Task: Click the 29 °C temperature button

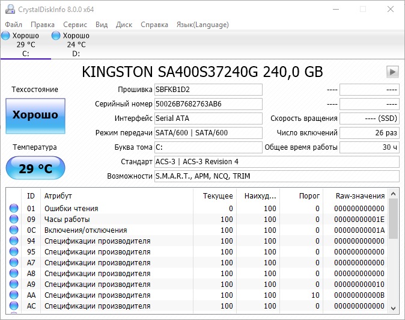Action: pos(35,168)
